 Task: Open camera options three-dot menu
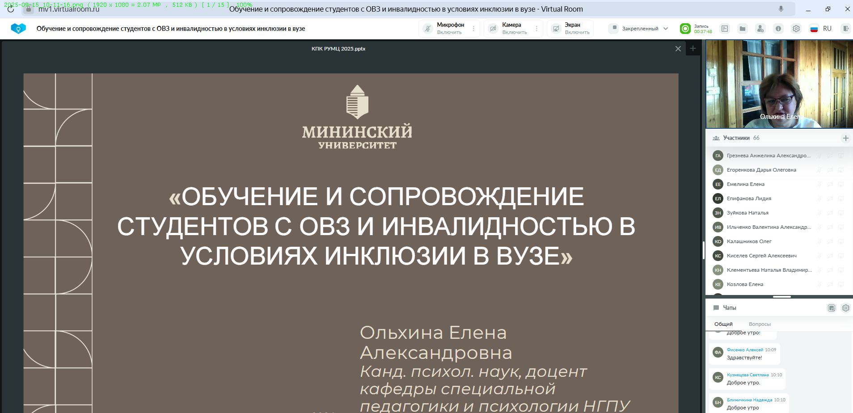click(537, 29)
